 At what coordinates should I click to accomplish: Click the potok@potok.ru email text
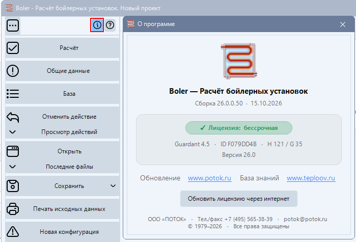(306, 219)
